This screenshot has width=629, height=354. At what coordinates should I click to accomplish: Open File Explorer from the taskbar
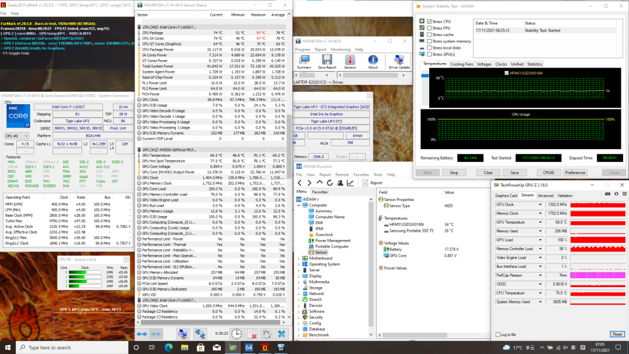pos(185,347)
